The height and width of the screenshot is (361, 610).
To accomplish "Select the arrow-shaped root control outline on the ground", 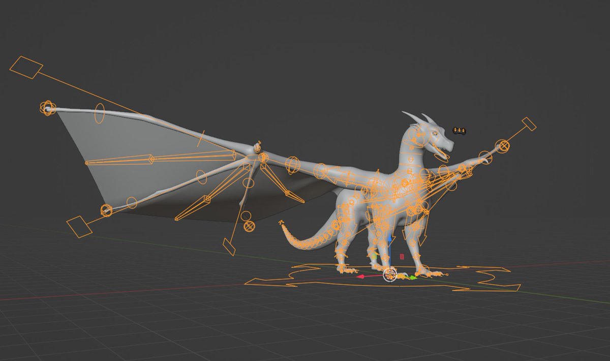I will [x=382, y=278].
